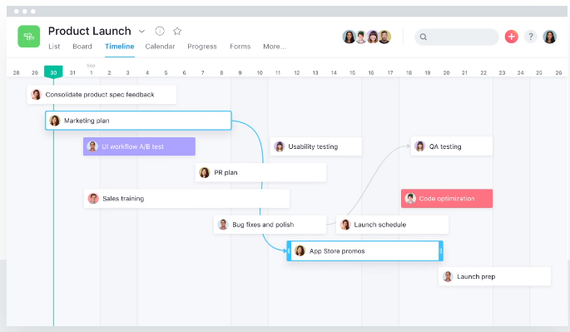
Task: Open the Board view tab
Action: pyautogui.click(x=82, y=47)
